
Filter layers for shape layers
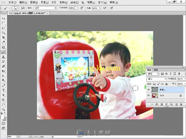pyautogui.click(x=175, y=74)
